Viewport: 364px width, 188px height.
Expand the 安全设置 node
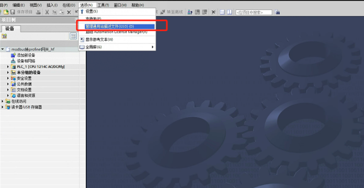[x=8, y=78]
